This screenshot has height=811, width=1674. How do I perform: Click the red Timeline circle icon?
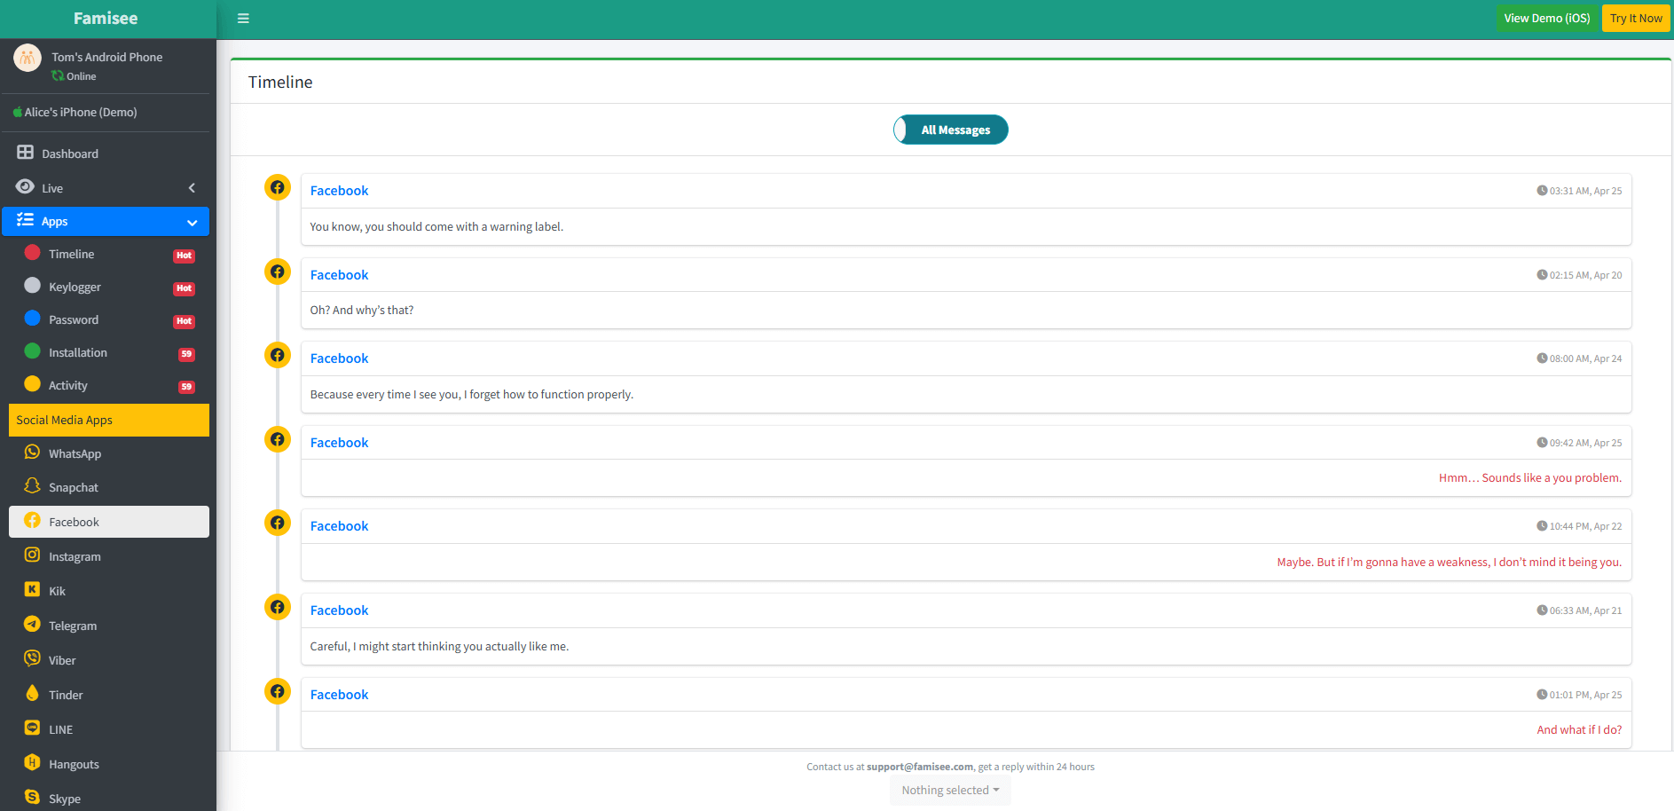[32, 252]
